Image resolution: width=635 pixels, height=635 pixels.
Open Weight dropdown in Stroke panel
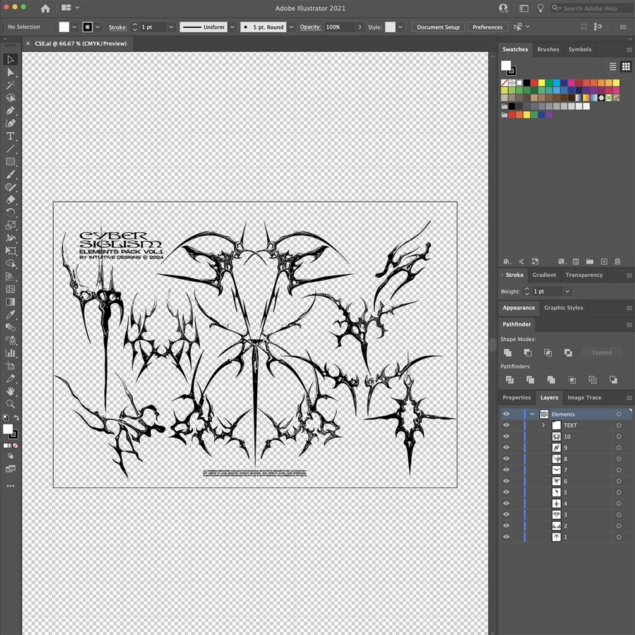pos(567,291)
